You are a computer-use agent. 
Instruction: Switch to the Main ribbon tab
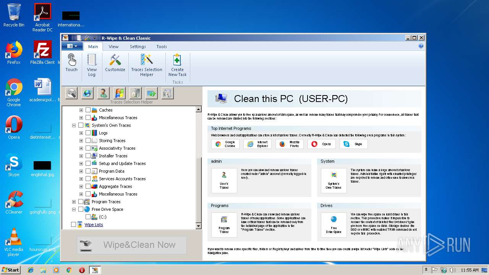[x=93, y=47]
